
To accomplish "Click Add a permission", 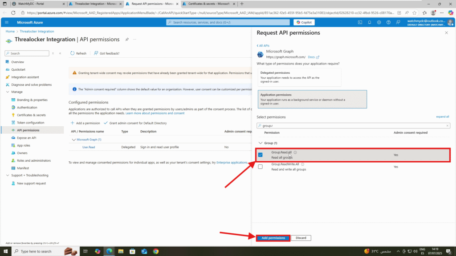I will tap(85, 123).
